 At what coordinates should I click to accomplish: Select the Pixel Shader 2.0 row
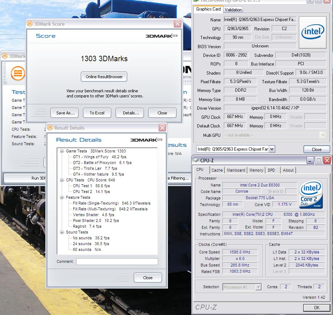pos(96,220)
